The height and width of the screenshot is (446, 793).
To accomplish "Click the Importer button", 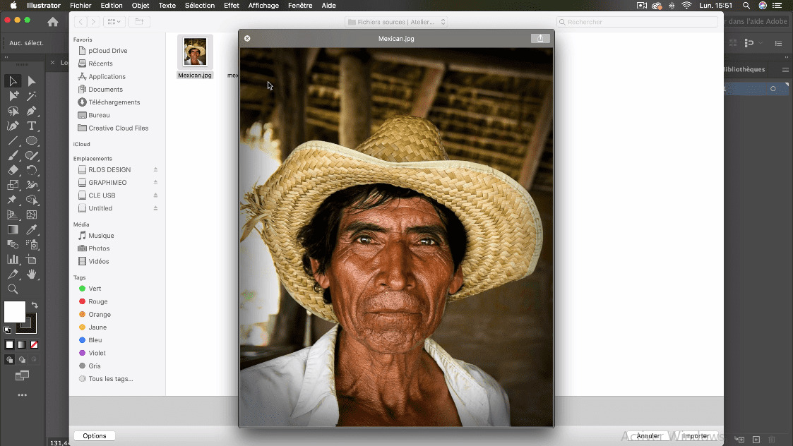I will pos(696,436).
